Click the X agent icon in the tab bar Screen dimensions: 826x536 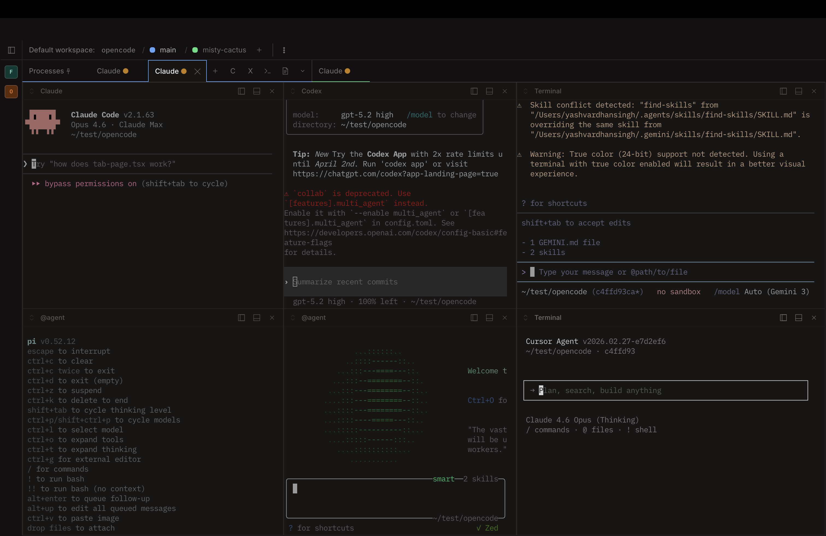pos(250,71)
